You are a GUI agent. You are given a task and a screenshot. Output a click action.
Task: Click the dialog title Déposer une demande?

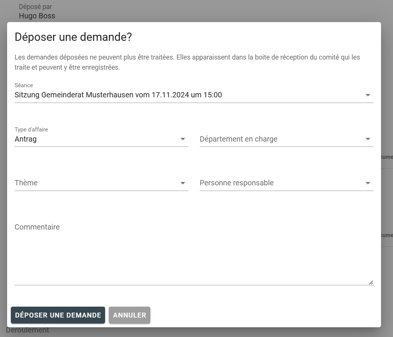pyautogui.click(x=73, y=37)
